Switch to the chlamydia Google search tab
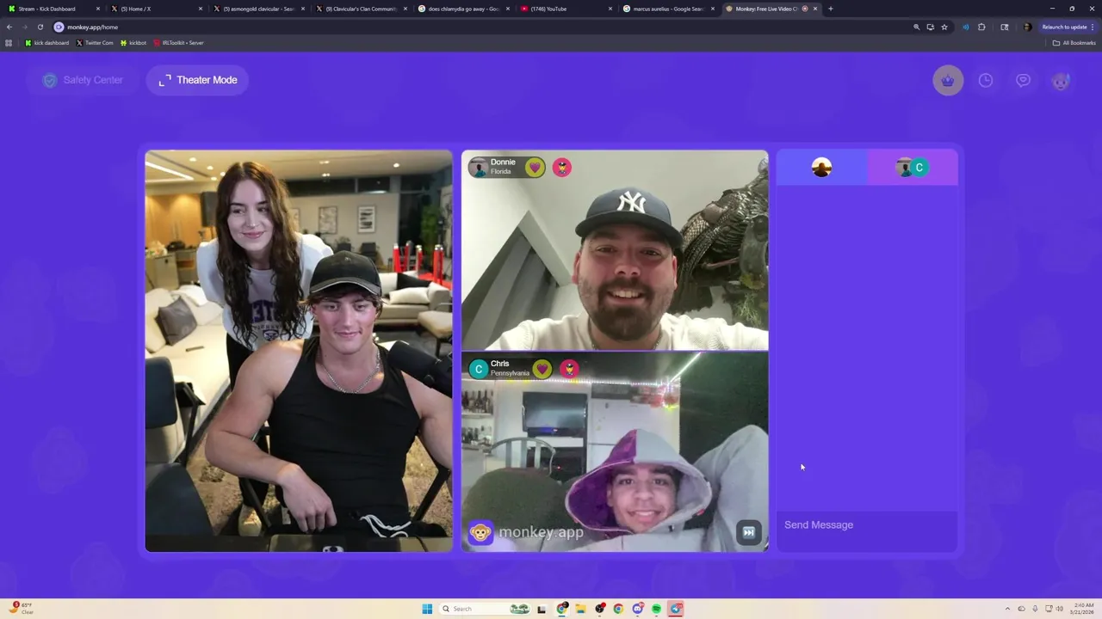The image size is (1102, 619). (462, 9)
